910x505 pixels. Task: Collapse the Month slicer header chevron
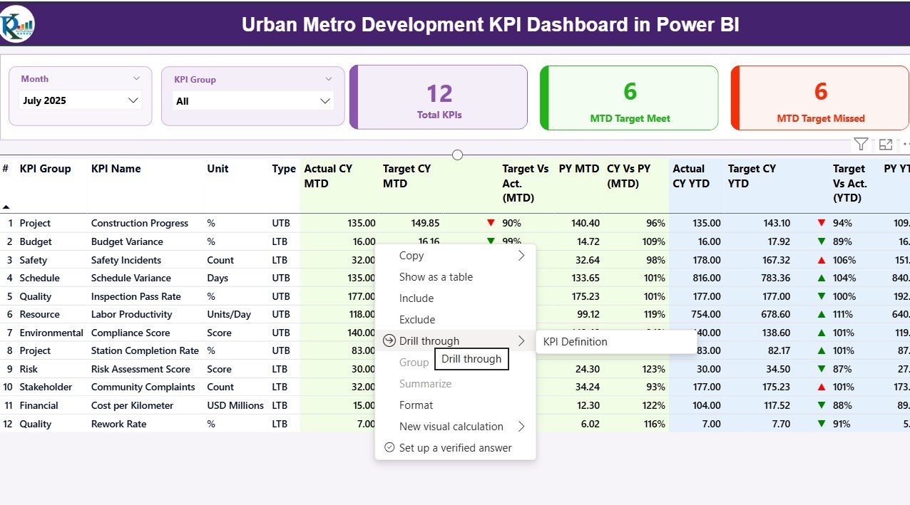coord(137,79)
